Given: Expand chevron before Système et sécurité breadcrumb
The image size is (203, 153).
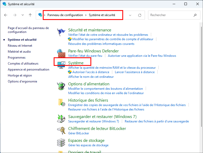Looking at the screenshot, I should click(x=86, y=15).
